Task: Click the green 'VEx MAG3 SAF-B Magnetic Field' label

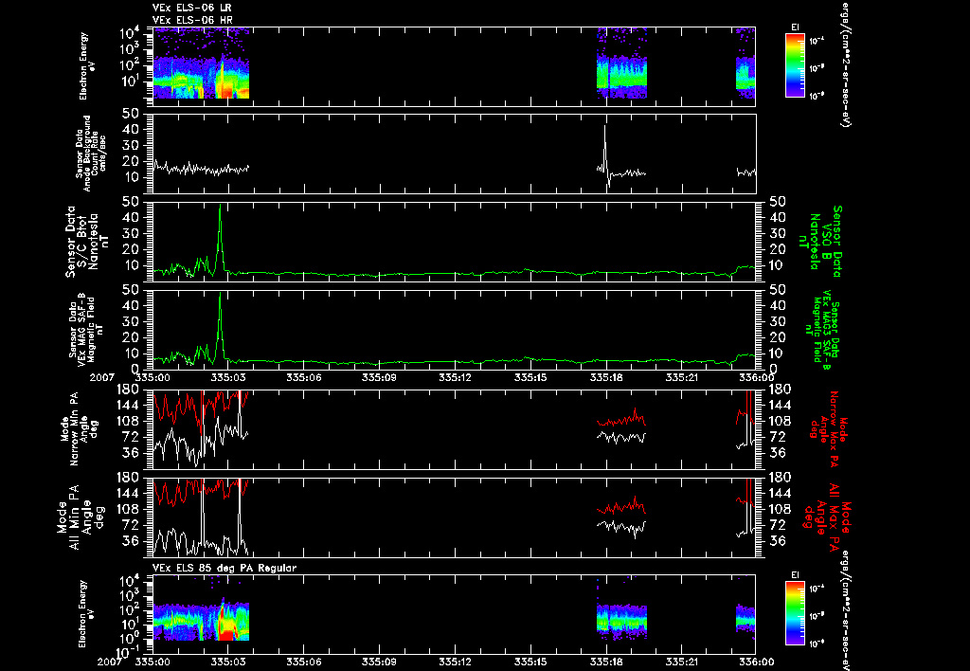Action: [824, 329]
